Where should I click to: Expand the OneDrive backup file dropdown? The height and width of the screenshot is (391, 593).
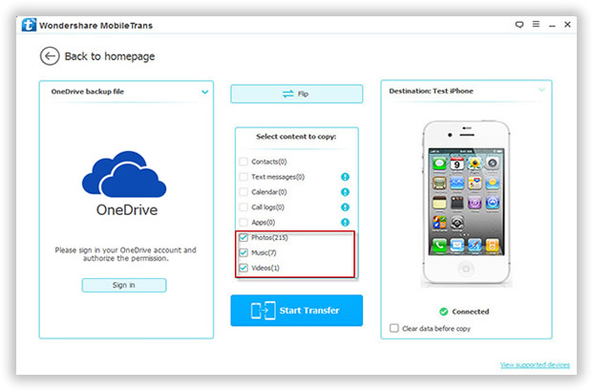204,92
